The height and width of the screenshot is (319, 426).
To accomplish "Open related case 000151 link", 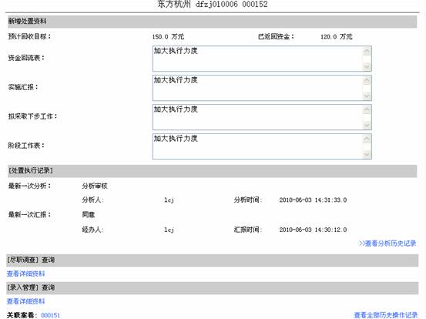I will pos(51,315).
